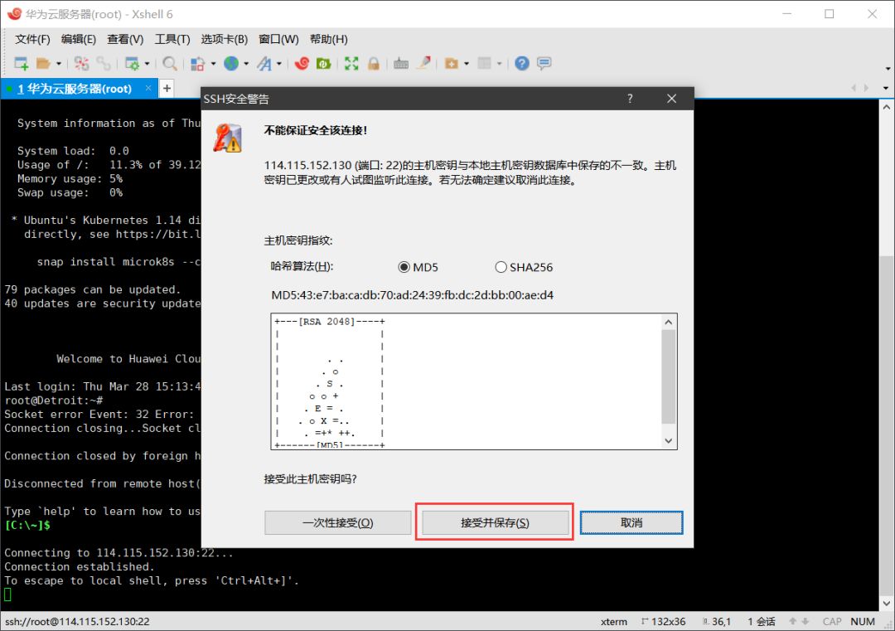Click the globe encoding icon
Screen dimensions: 895x631
[x=231, y=63]
